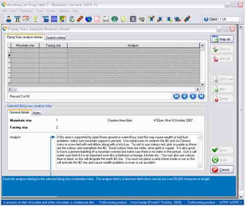Click the 'Selected flying stars analysis entry' heading
This screenshot has height=206, width=245.
point(29,106)
